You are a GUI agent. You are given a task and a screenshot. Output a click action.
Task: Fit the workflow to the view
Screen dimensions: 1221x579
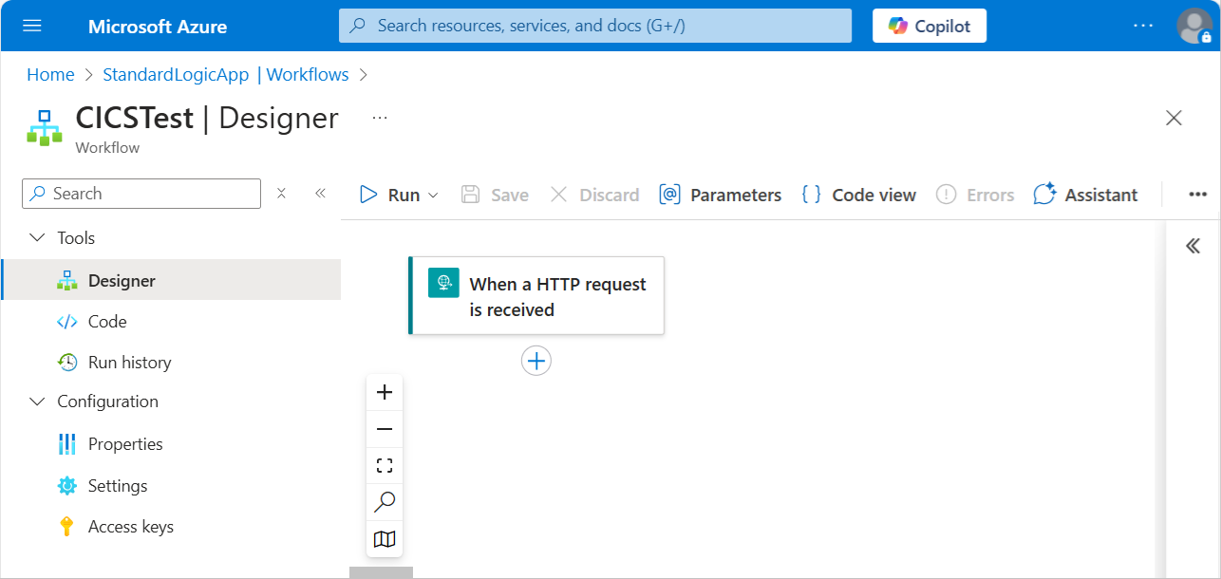click(x=384, y=465)
